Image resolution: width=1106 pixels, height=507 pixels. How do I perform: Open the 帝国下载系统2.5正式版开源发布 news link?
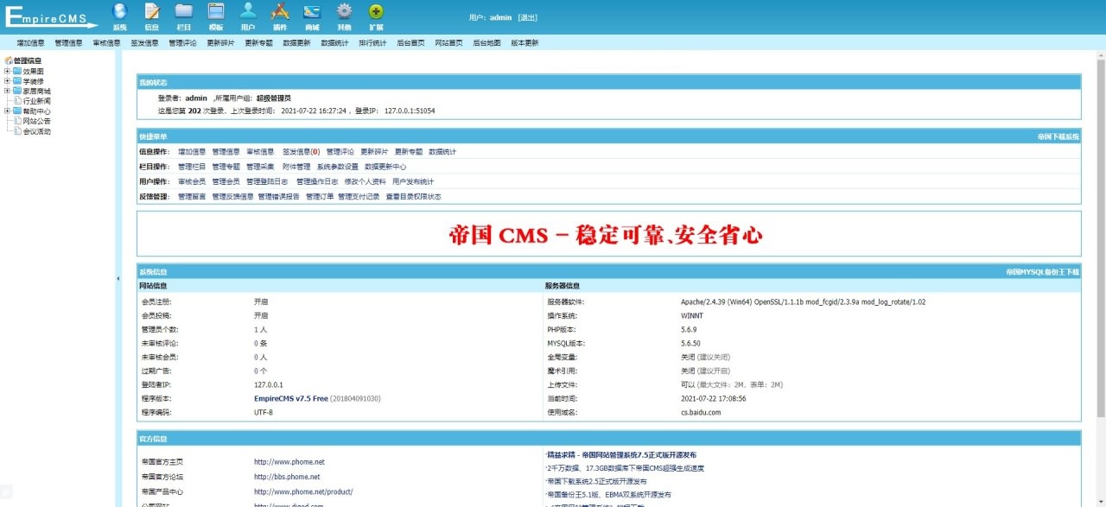coord(597,481)
